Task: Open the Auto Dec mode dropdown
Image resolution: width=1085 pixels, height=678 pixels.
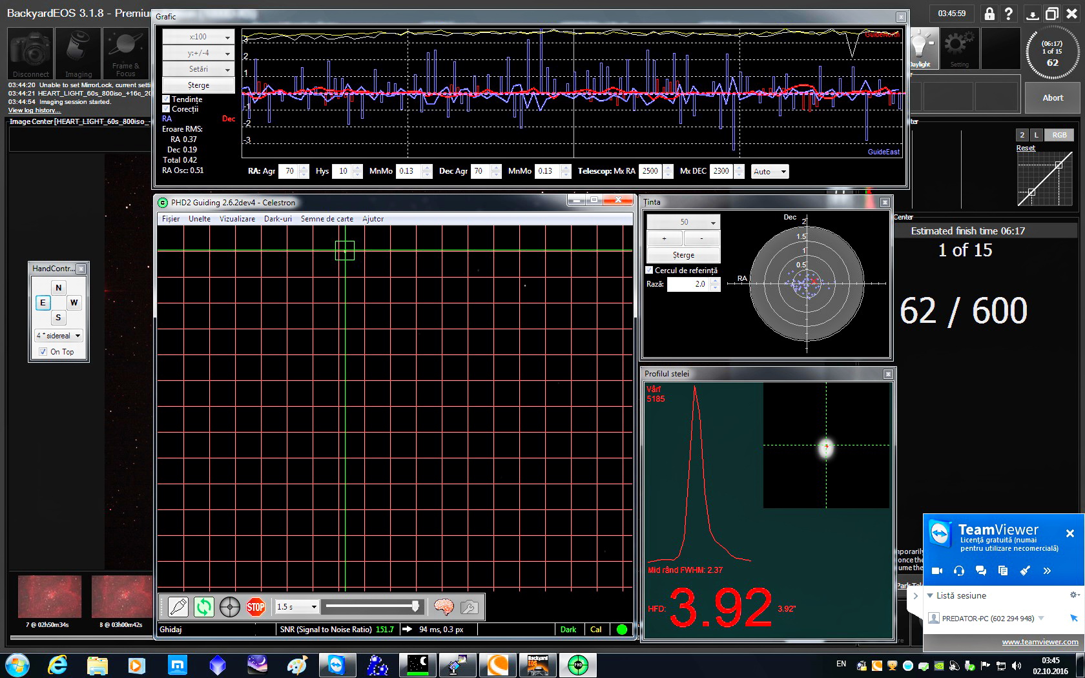Action: (x=770, y=172)
